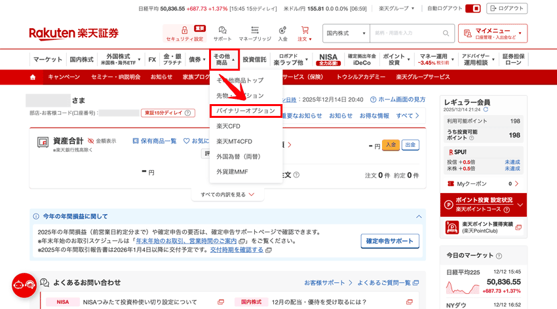Refresh the member status timestamp icon

pyautogui.click(x=486, y=109)
